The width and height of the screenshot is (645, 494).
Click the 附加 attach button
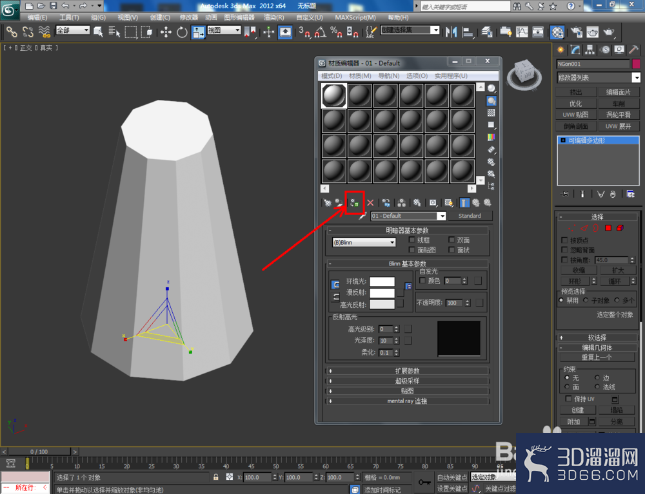point(573,422)
